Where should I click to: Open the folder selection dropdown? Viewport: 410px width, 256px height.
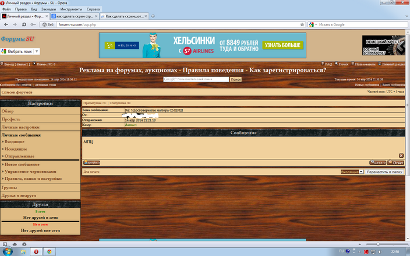[361, 172]
